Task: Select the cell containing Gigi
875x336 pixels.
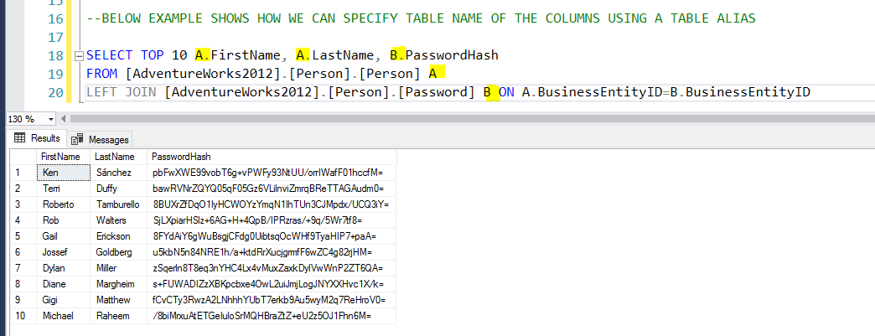Action: pyautogui.click(x=64, y=300)
